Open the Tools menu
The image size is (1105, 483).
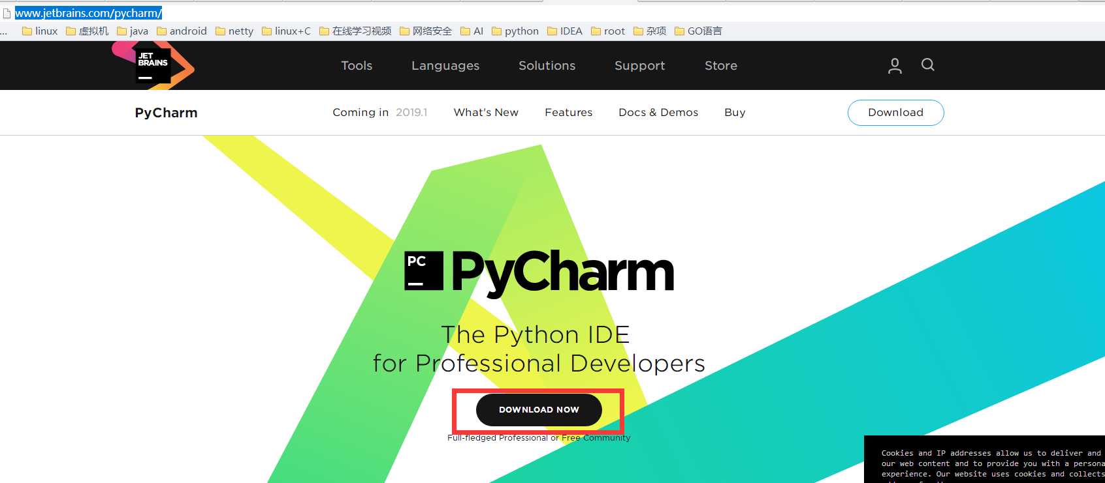click(357, 65)
